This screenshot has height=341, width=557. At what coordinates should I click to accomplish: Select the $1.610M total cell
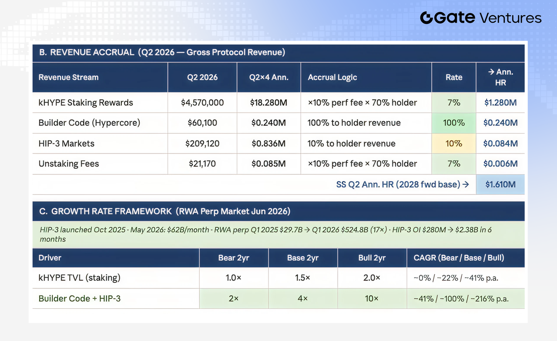point(500,184)
